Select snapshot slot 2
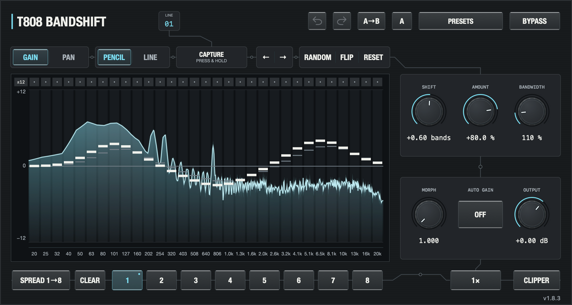The width and height of the screenshot is (572, 305). click(162, 280)
